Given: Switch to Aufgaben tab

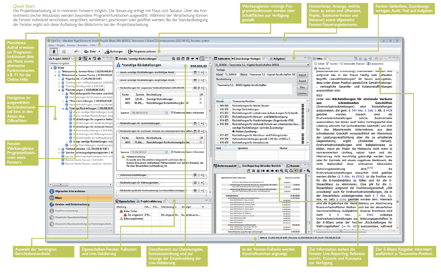Looking at the screenshot, I should (x=277, y=59).
